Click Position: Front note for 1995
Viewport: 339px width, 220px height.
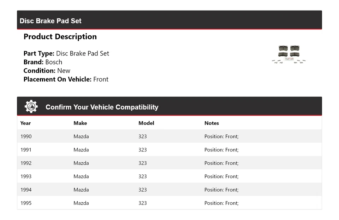[221, 203]
